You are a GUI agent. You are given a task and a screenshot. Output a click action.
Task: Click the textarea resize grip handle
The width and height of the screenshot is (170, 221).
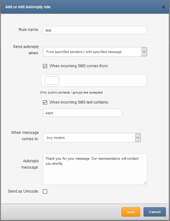click(145, 183)
